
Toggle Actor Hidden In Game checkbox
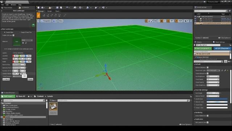[x=208, y=116]
